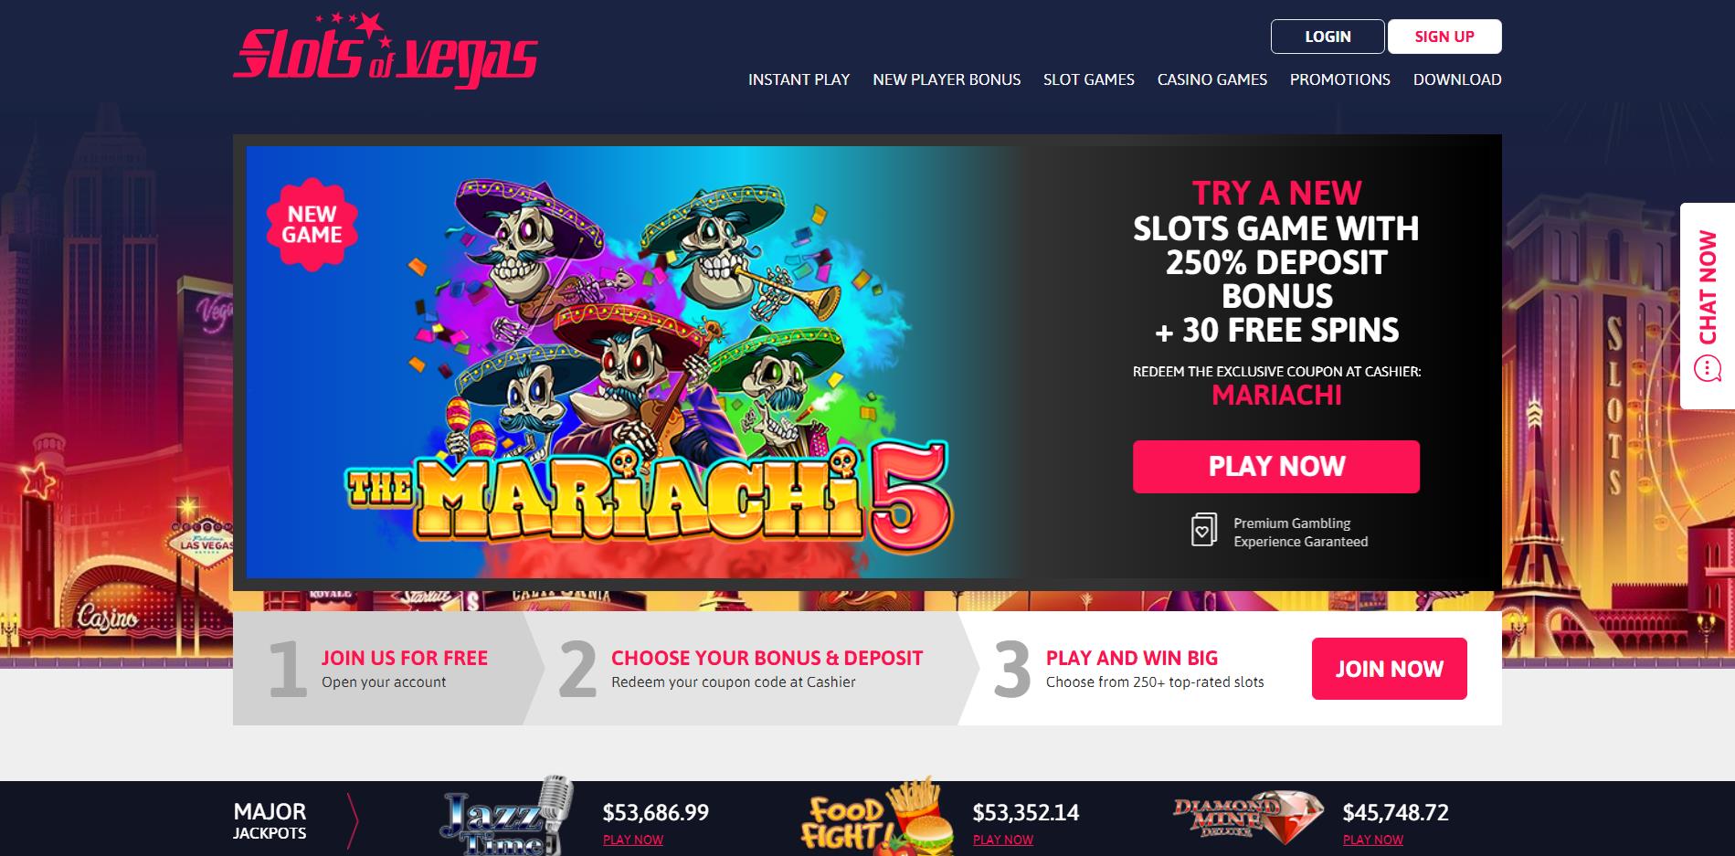Go to New Player Bonus page
This screenshot has width=1735, height=856.
coord(947,79)
